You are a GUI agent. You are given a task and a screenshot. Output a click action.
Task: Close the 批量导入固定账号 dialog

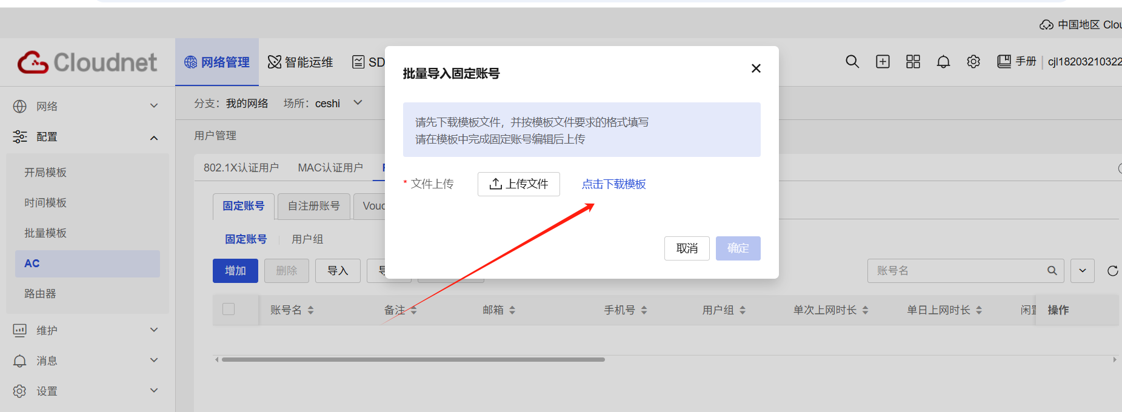[x=756, y=68]
